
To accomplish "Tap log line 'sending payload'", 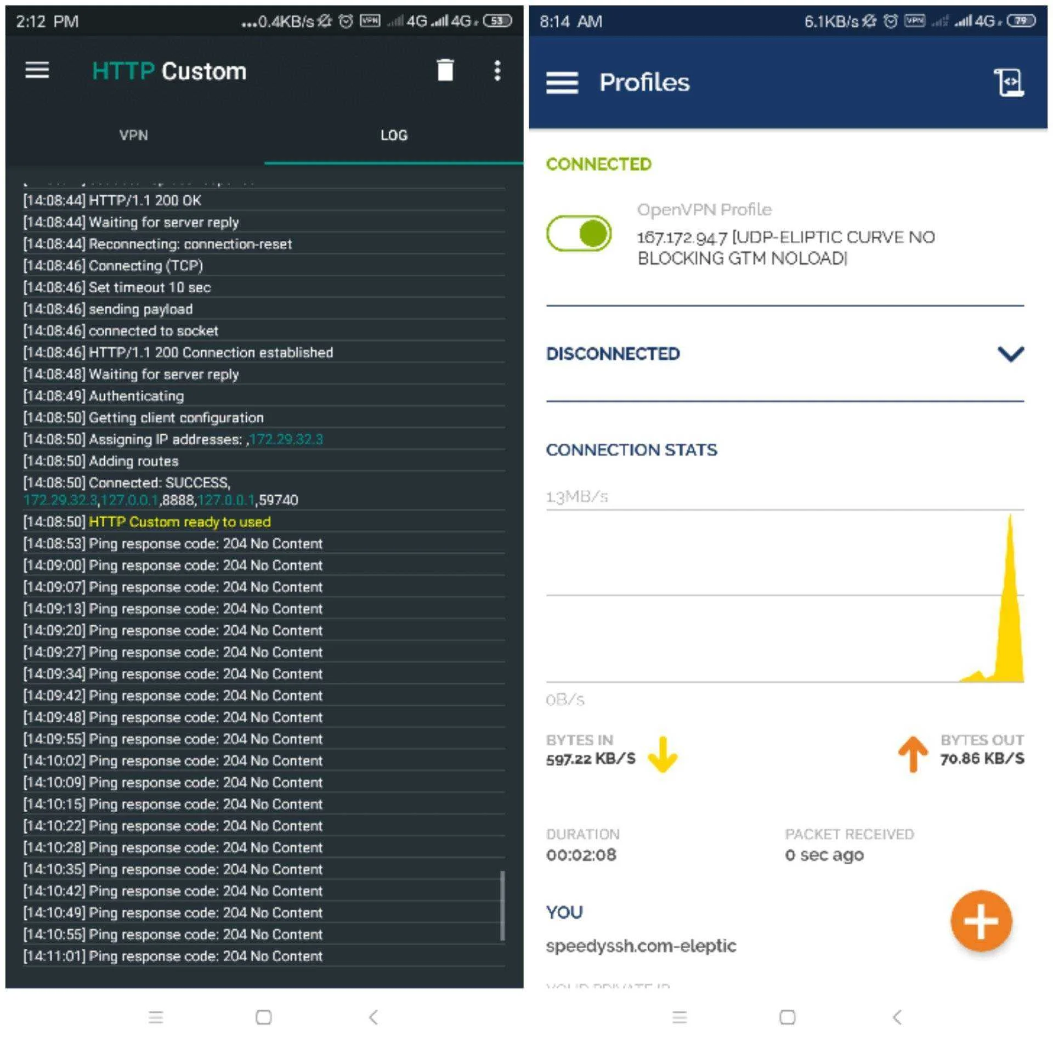I will (107, 309).
